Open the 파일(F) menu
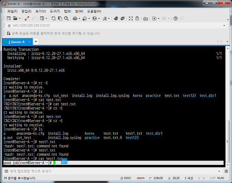This screenshot has height=183, width=232. (13, 11)
